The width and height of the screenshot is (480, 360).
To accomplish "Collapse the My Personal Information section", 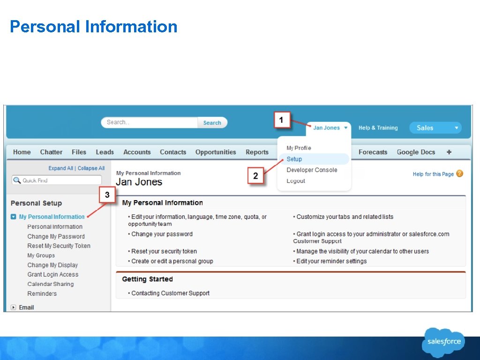I will [14, 217].
